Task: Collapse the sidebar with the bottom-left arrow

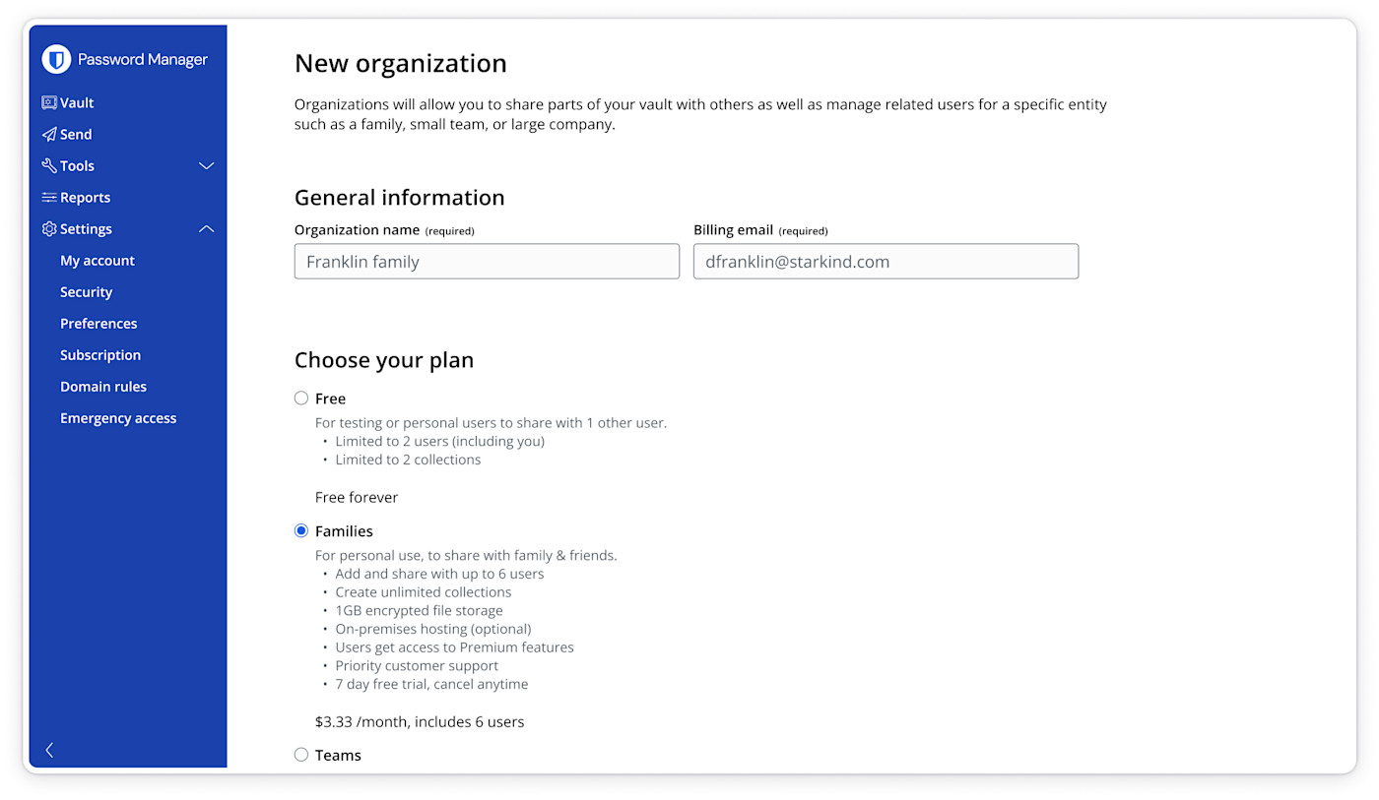Action: click(48, 750)
